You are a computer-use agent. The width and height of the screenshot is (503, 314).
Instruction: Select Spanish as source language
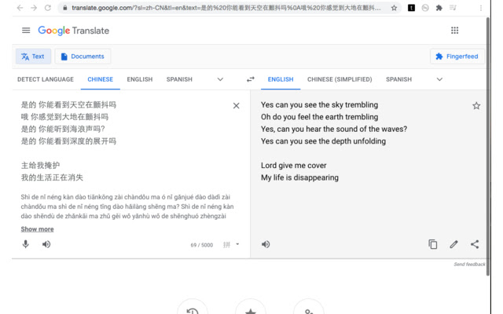click(179, 79)
